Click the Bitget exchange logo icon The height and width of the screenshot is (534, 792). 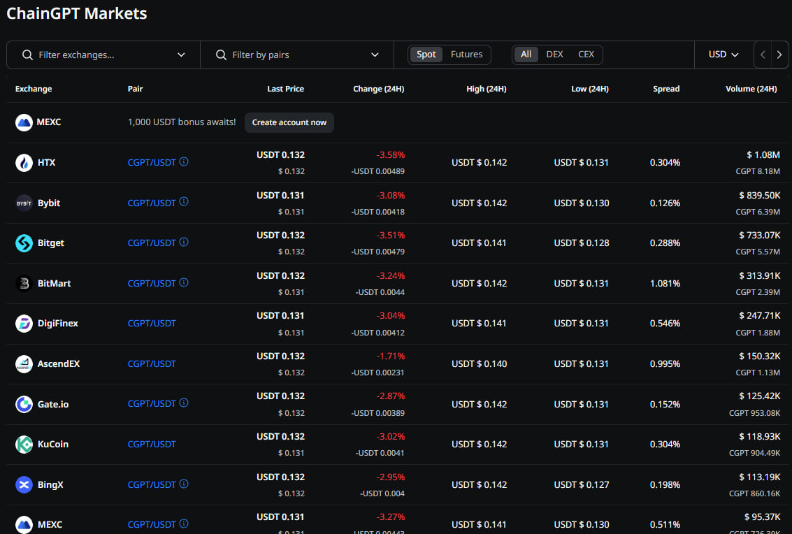[x=24, y=243]
